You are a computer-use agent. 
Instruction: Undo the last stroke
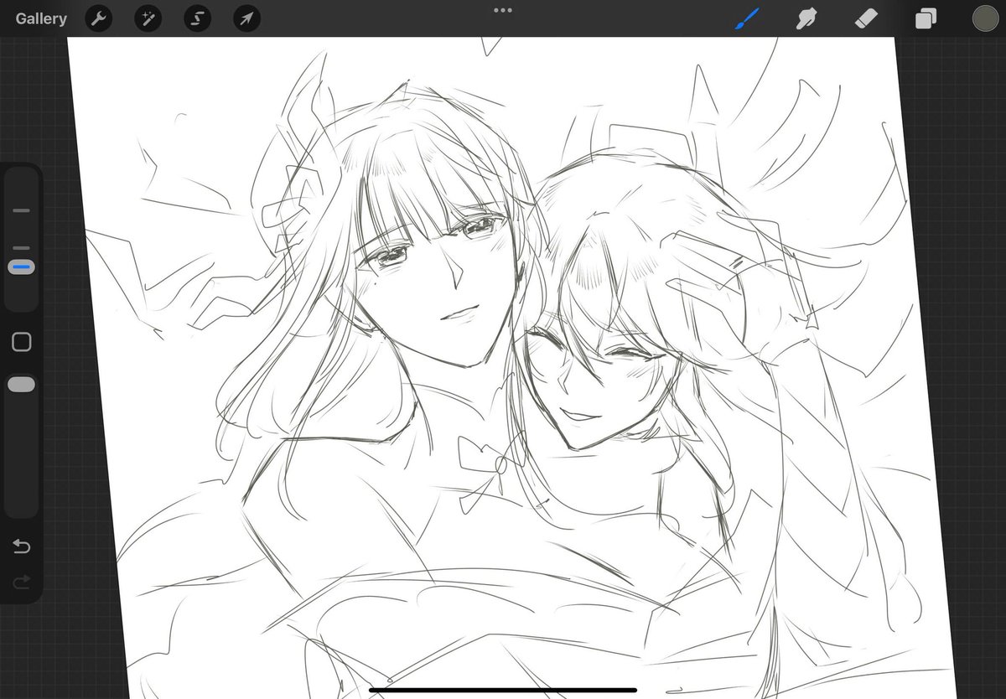pyautogui.click(x=22, y=547)
